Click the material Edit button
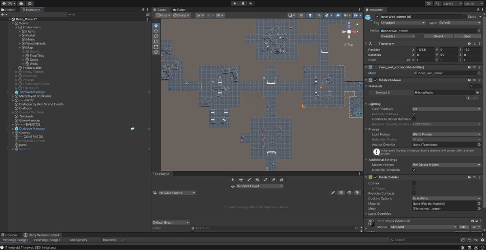 464,227
